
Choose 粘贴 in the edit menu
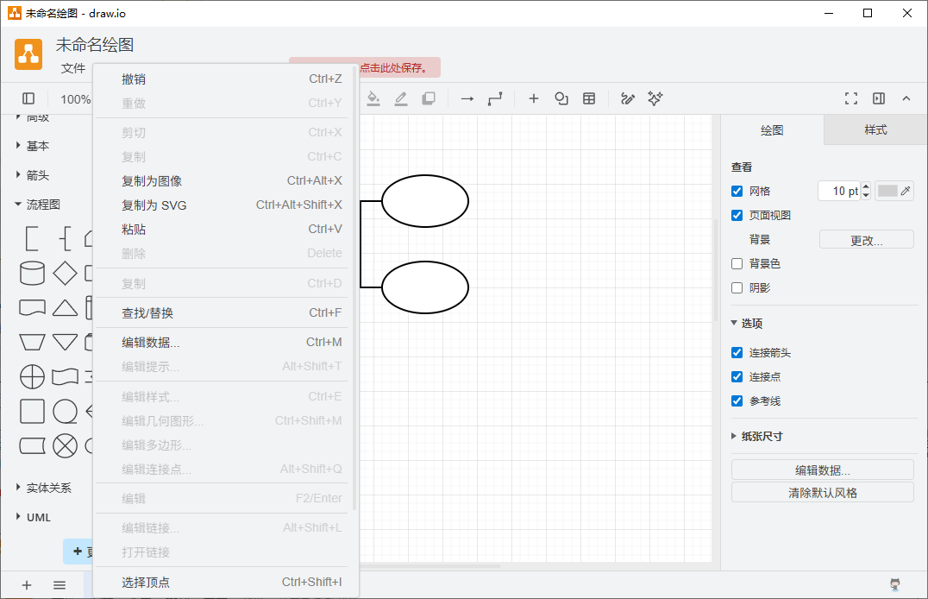[225, 230]
